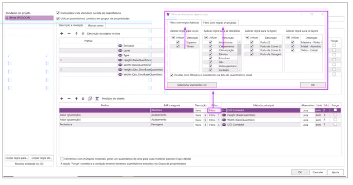Click method icon beside Height in measurement table
The image size is (353, 185).
(224, 115)
